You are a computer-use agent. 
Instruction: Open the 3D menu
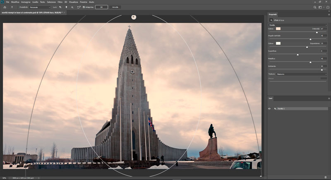click(66, 2)
